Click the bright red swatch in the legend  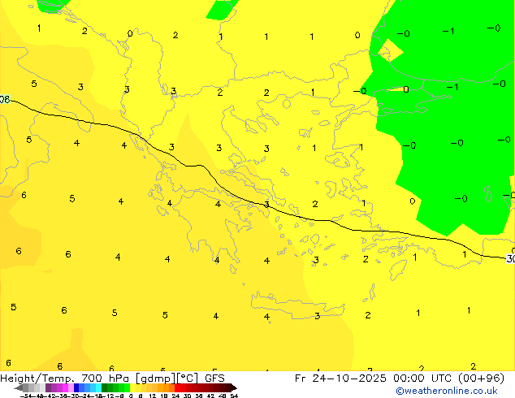[x=178, y=387]
